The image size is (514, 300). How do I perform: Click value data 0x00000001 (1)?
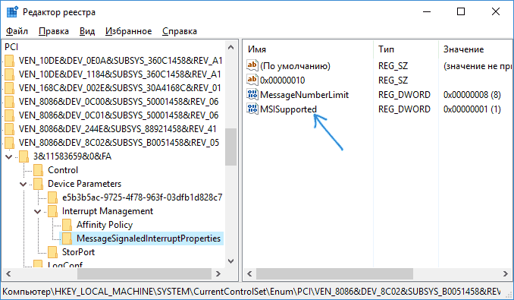(x=472, y=109)
